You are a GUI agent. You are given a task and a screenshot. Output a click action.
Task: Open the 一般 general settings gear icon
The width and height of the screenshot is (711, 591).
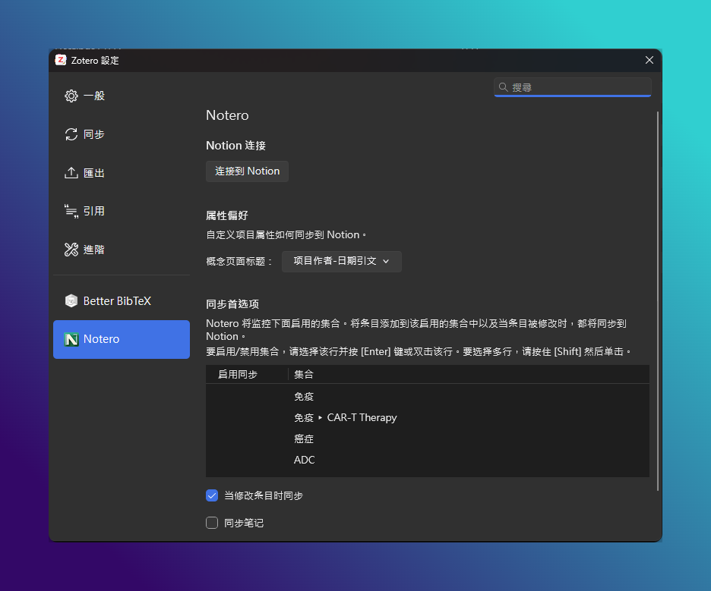pyautogui.click(x=71, y=96)
